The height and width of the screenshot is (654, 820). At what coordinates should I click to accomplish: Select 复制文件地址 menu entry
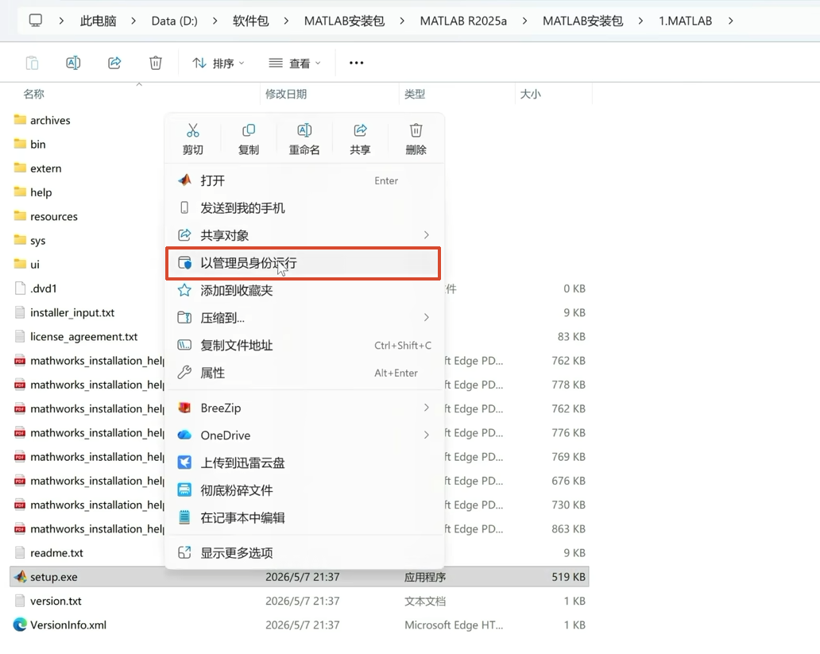[x=304, y=345]
